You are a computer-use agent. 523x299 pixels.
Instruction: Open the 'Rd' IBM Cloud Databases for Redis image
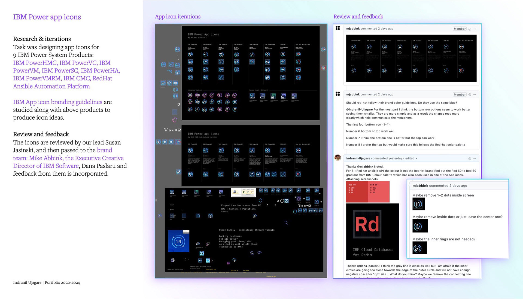pyautogui.click(x=372, y=231)
